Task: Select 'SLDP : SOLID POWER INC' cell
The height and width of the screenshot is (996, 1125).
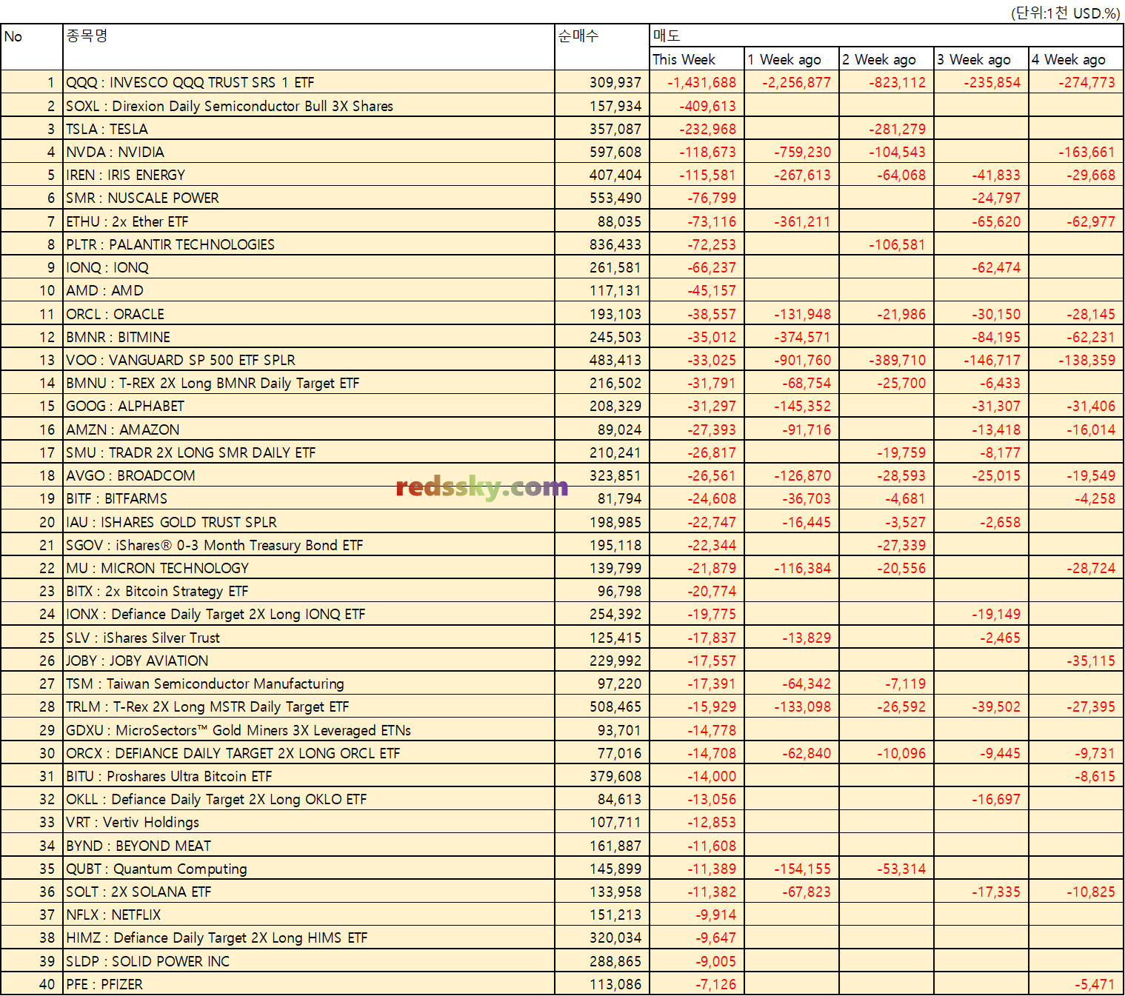Action: [x=309, y=961]
